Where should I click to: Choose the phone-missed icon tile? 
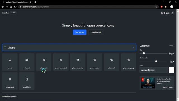[x=95, y=62]
